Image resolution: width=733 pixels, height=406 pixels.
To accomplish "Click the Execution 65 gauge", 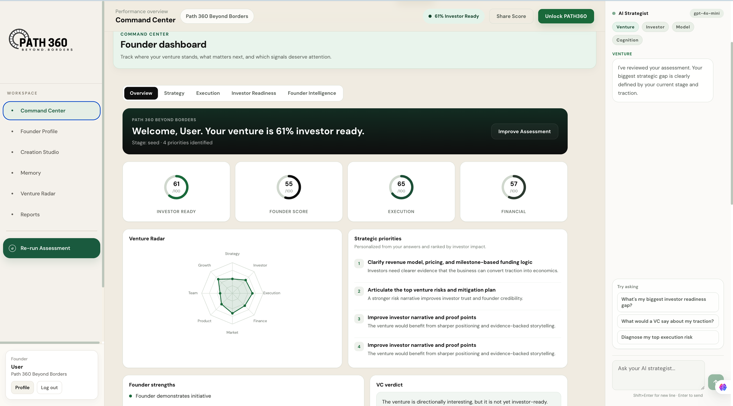I will tap(401, 187).
